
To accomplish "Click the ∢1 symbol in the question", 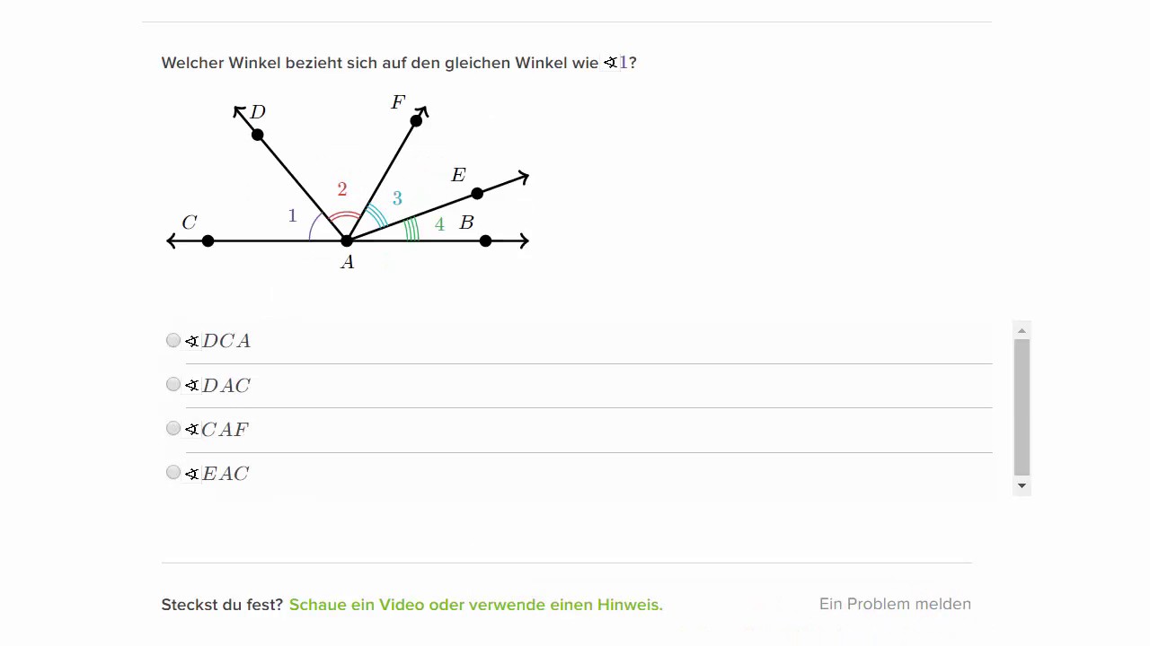I will pos(616,63).
